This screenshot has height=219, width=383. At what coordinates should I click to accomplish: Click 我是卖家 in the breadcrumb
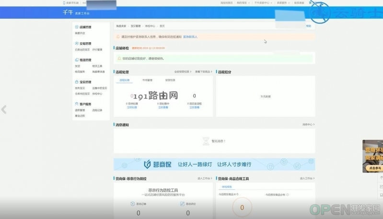tap(121, 26)
